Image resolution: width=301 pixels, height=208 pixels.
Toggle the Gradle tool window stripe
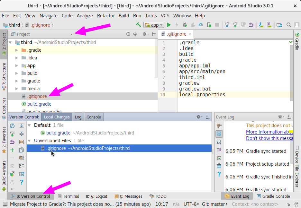[x=297, y=41]
